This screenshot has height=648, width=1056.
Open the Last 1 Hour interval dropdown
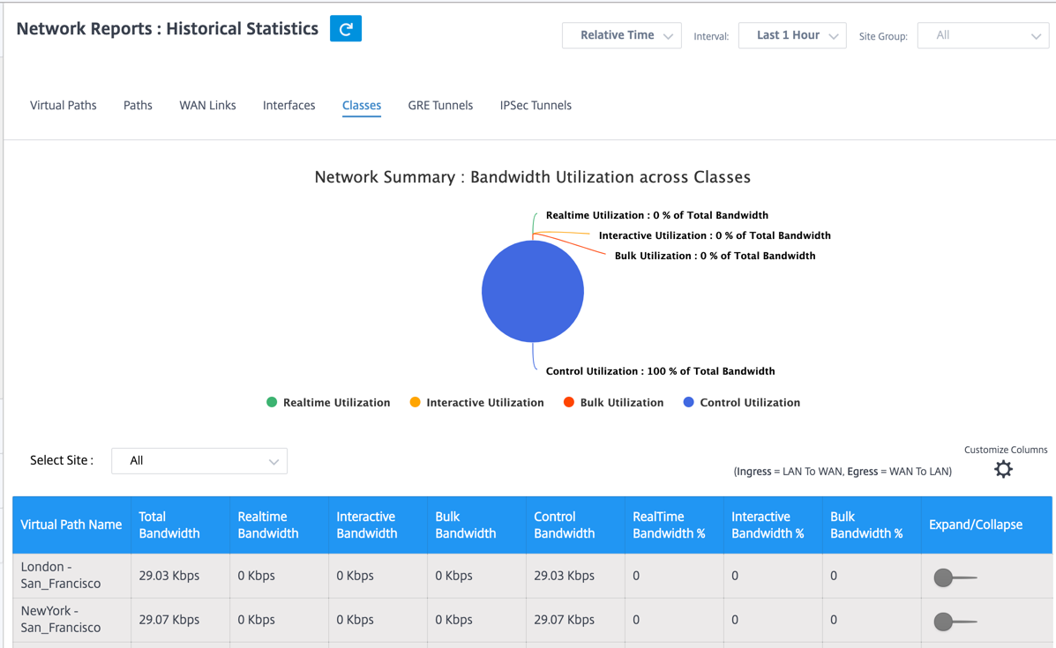(x=792, y=35)
